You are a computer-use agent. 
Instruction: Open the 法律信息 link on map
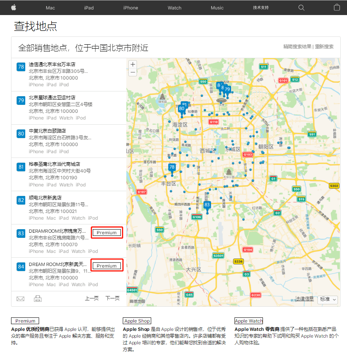click(304, 299)
